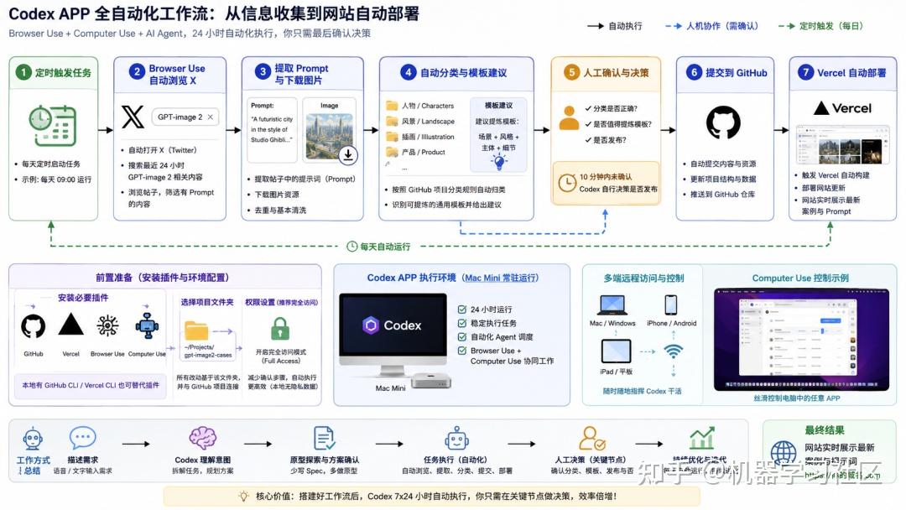Screen dimensions: 906x510
Task: Click the 定时触发 (每日) legend entry
Action: click(x=820, y=26)
